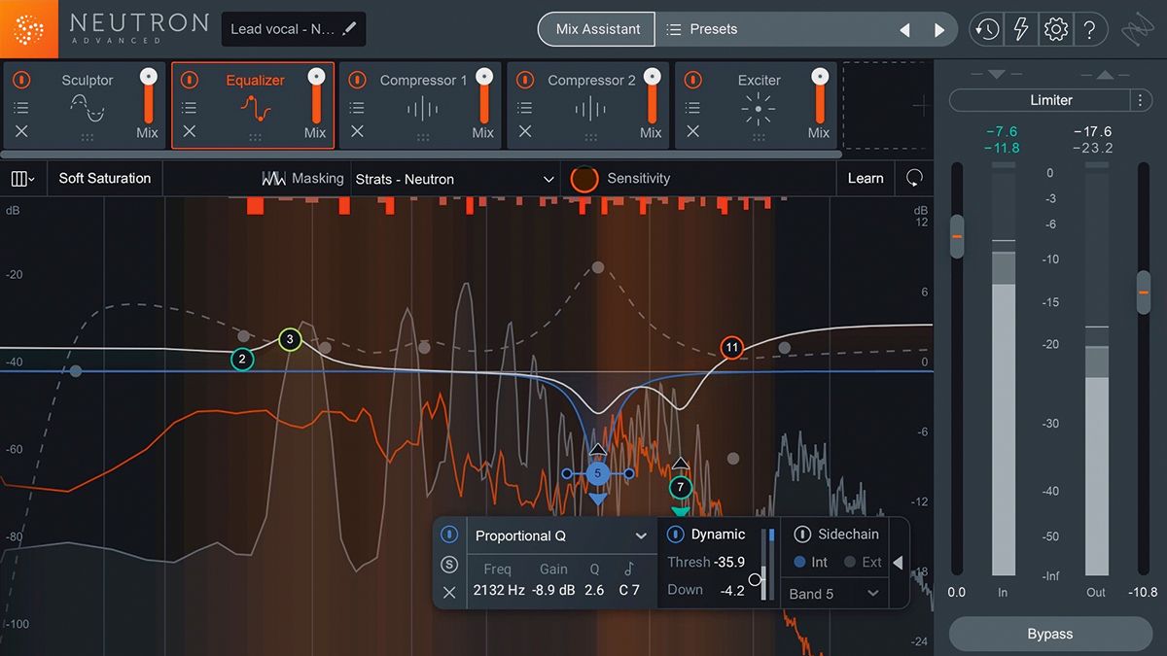Open help using the question mark icon
This screenshot has height=656, width=1167.
[x=1090, y=29]
